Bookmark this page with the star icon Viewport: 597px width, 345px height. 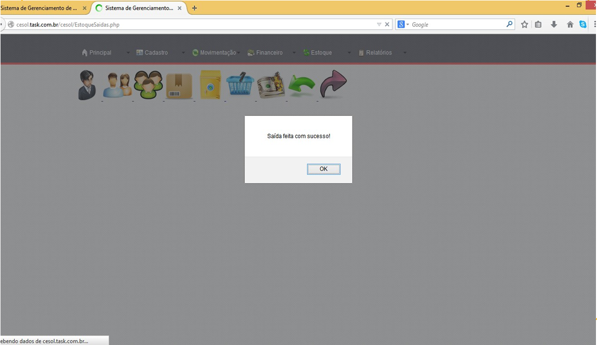(524, 24)
